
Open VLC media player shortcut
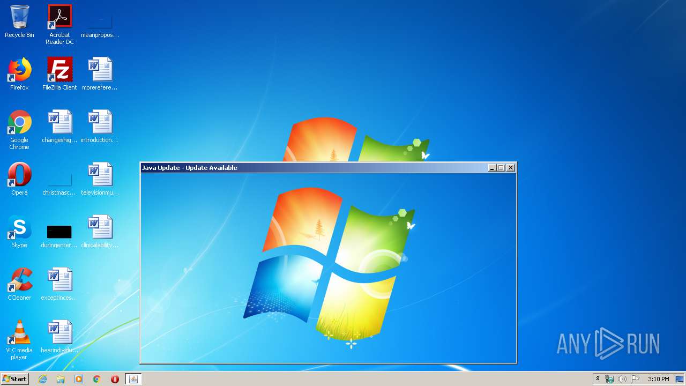coord(19,340)
